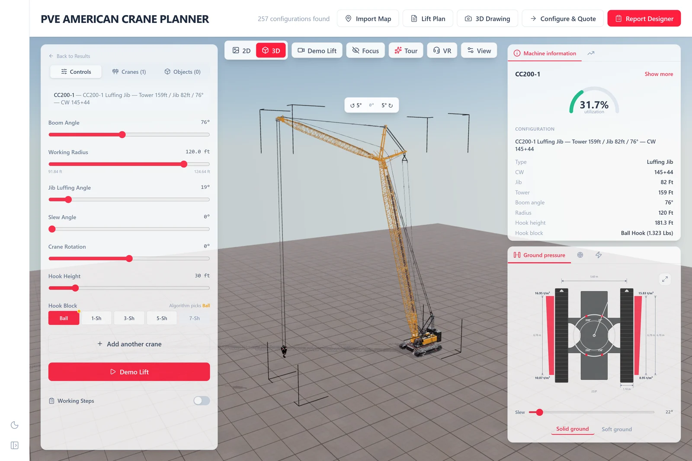Image resolution: width=692 pixels, height=461 pixels.
Task: Click the Working Radius 120.0 ft value
Action: pos(198,152)
